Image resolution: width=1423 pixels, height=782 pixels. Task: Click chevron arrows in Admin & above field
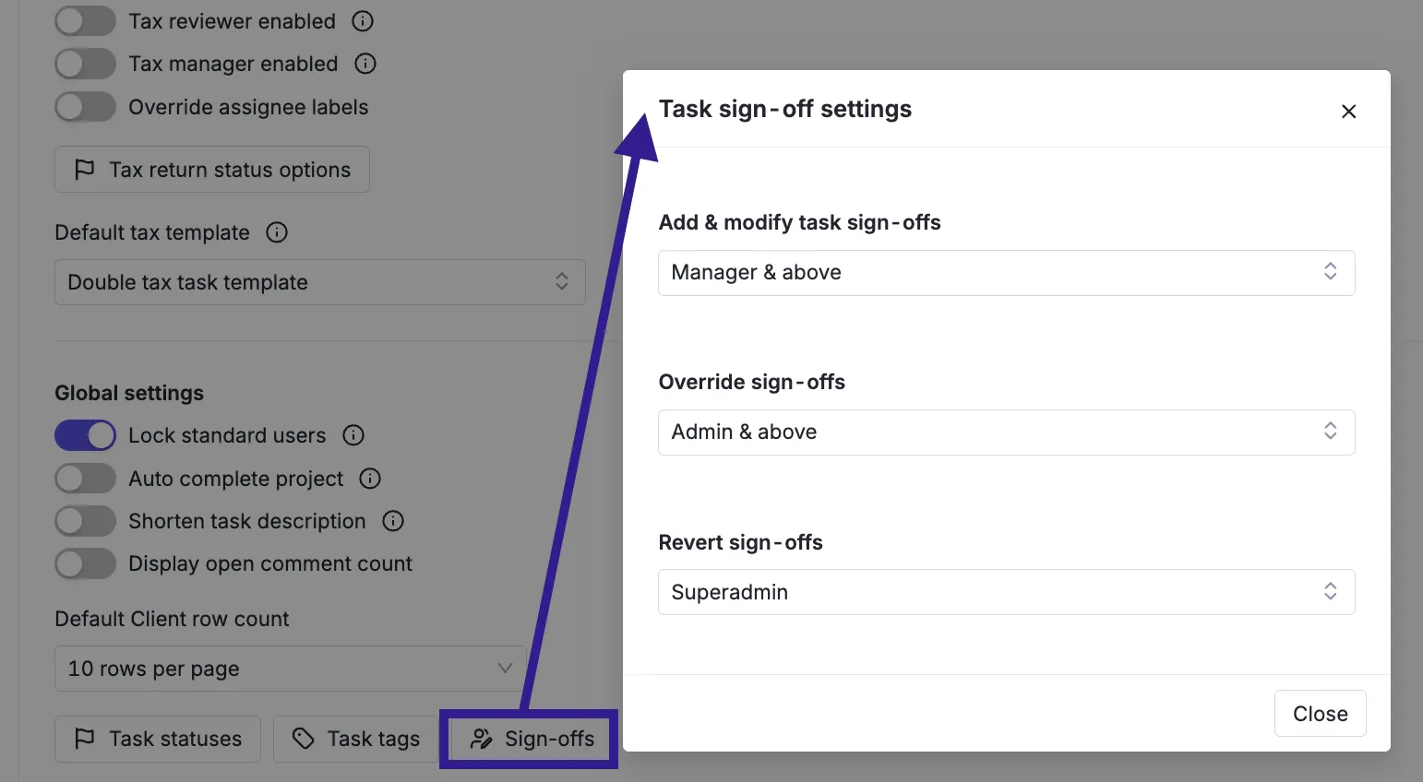[1330, 431]
